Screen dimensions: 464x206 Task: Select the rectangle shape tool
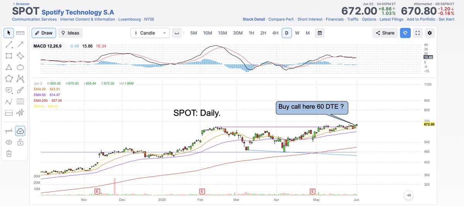(x=9, y=56)
